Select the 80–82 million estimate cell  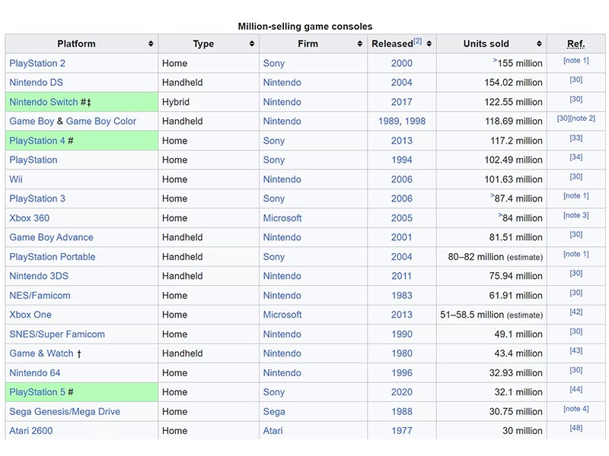(x=491, y=257)
